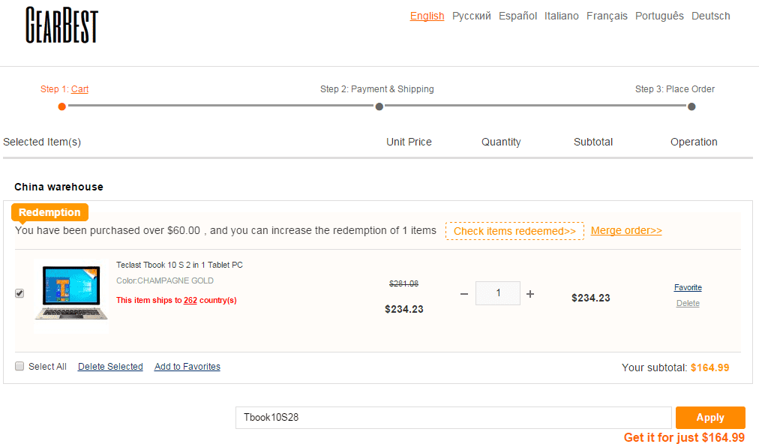
Task: Choose Italiano language option
Action: (x=561, y=16)
